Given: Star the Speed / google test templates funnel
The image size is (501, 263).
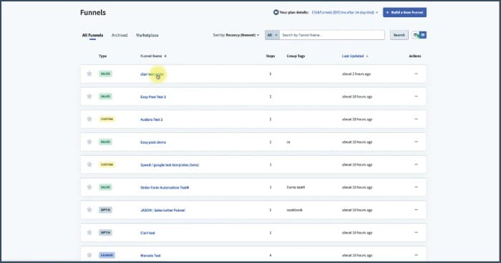Looking at the screenshot, I should tap(89, 164).
